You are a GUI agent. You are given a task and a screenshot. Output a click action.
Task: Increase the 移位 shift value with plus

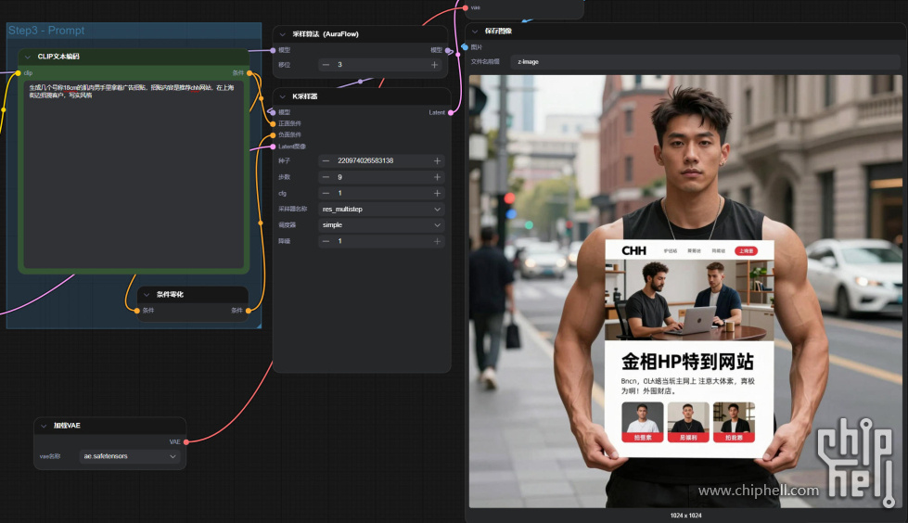[434, 65]
